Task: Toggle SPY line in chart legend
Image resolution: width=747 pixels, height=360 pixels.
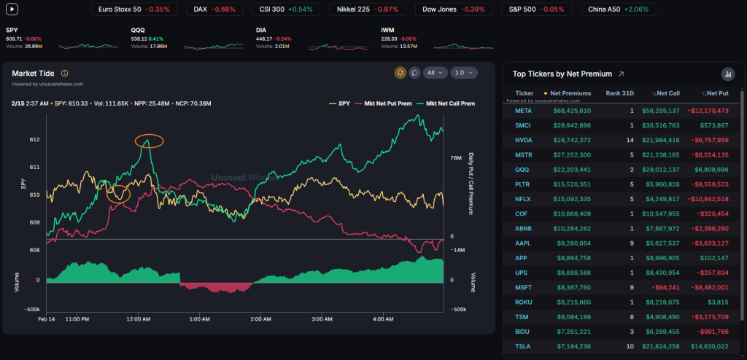Action: (338, 103)
